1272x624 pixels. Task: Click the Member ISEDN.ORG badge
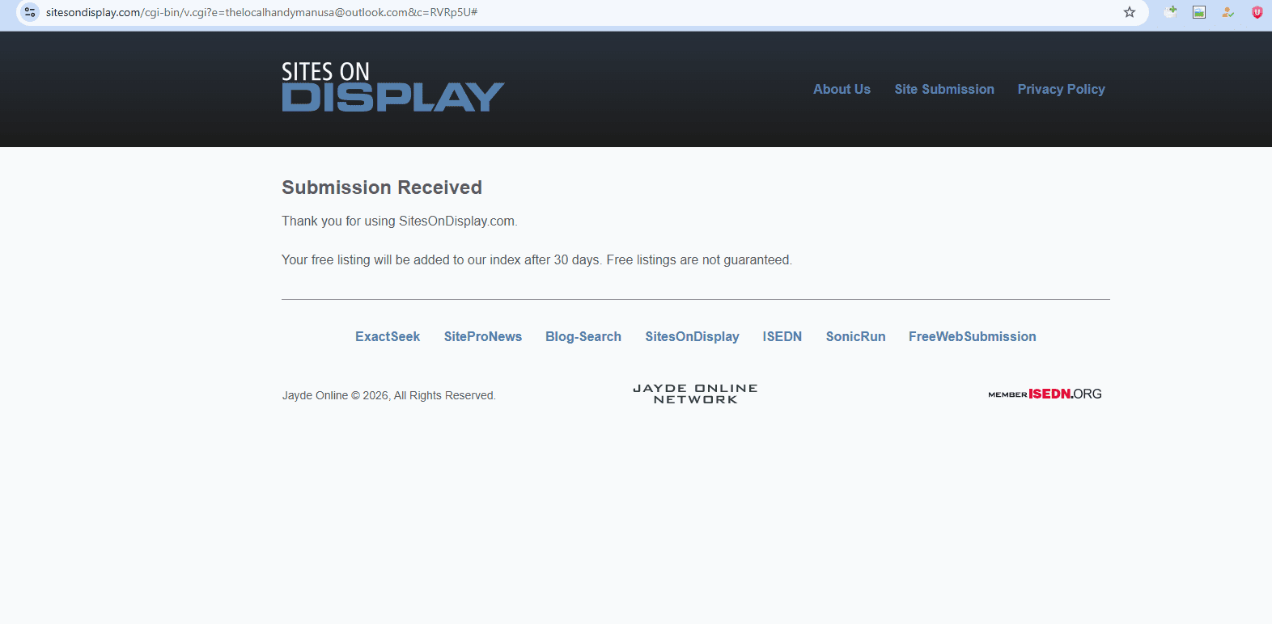(1045, 394)
